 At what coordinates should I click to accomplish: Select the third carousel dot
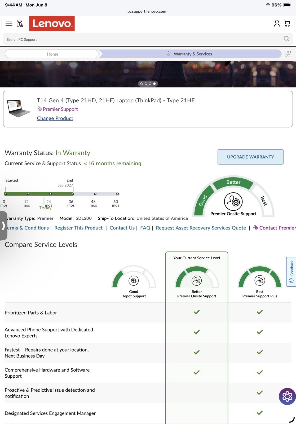pos(150,83)
